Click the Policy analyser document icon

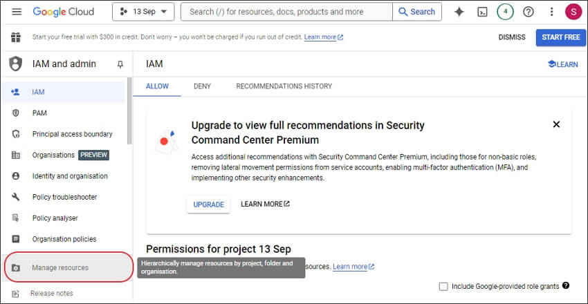click(15, 218)
